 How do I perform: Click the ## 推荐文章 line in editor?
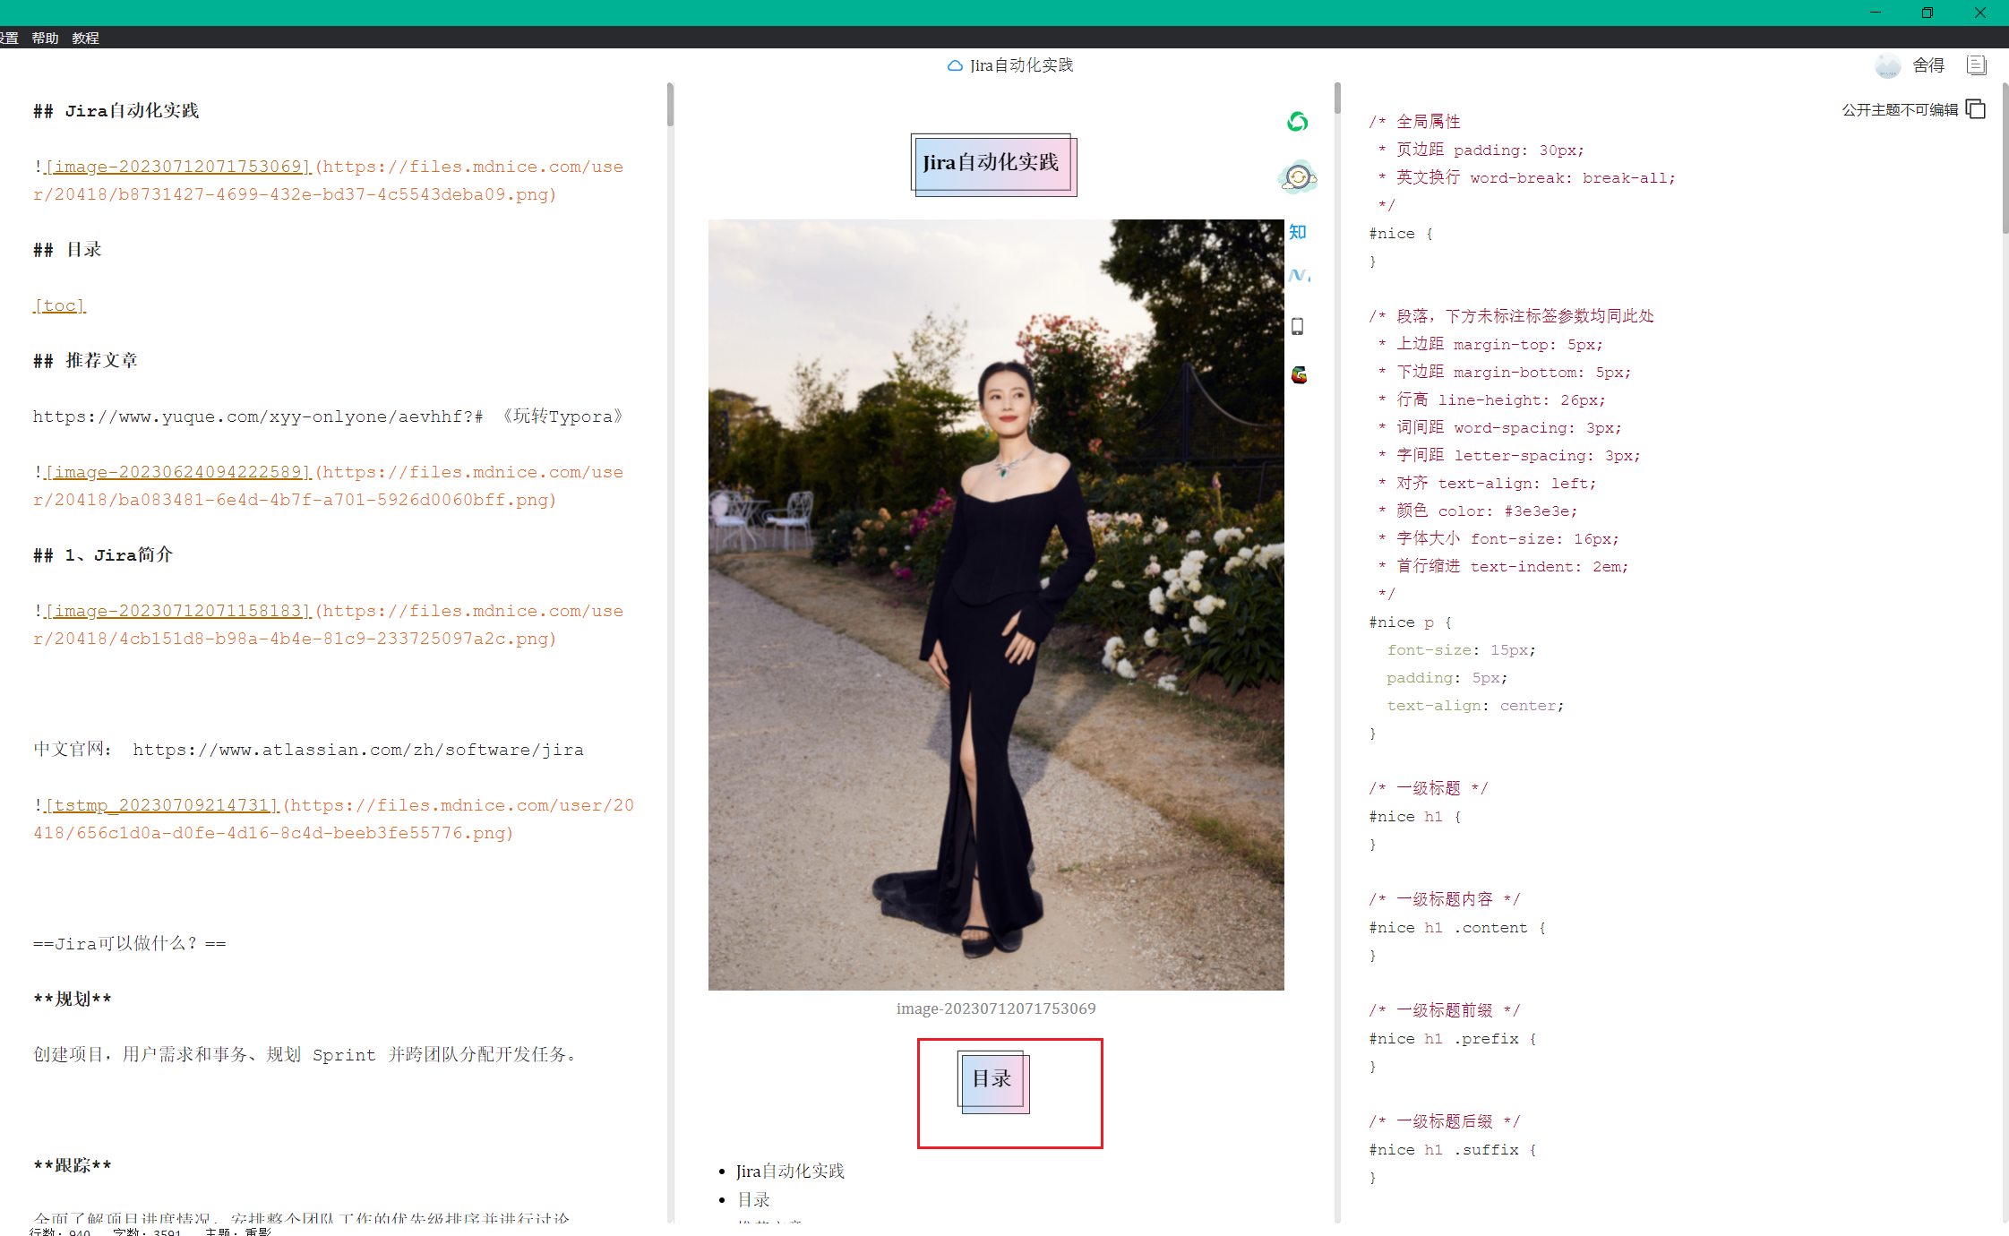tap(85, 361)
